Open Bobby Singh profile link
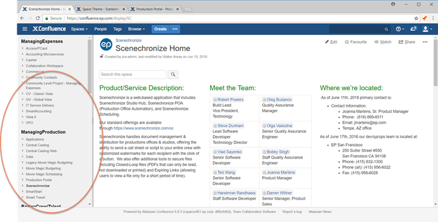 [x=276, y=152]
